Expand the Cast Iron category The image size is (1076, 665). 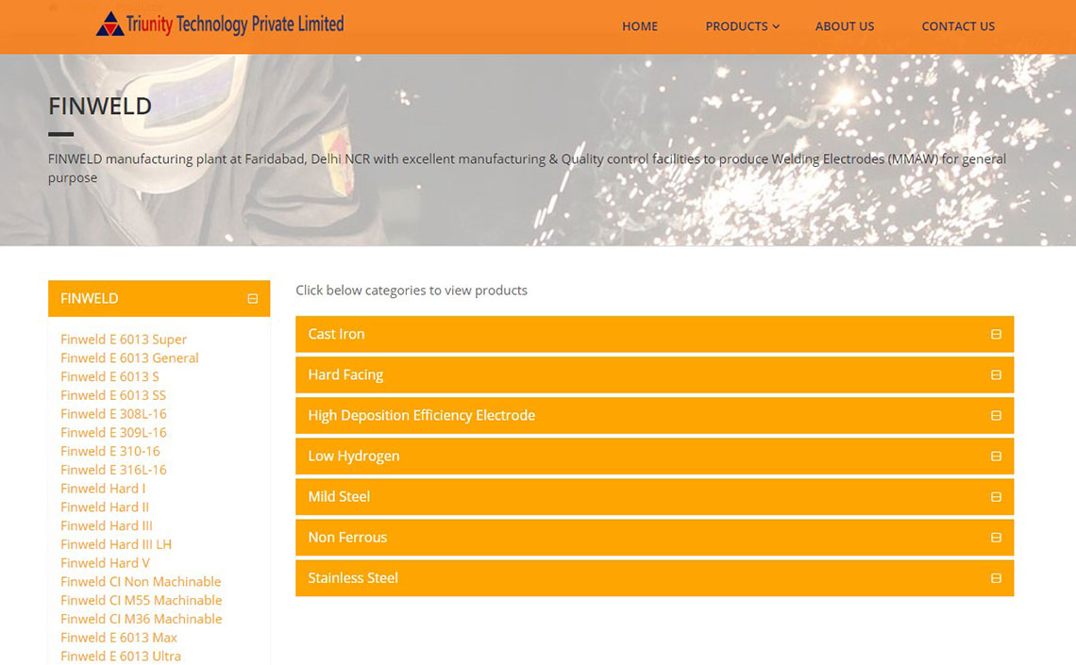pyautogui.click(x=654, y=335)
